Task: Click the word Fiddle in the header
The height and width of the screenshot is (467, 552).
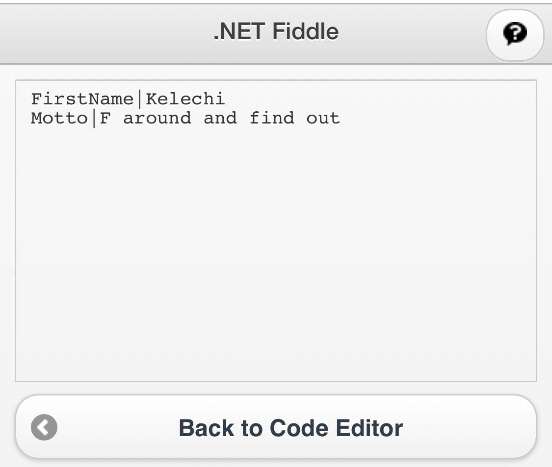Action: tap(305, 32)
